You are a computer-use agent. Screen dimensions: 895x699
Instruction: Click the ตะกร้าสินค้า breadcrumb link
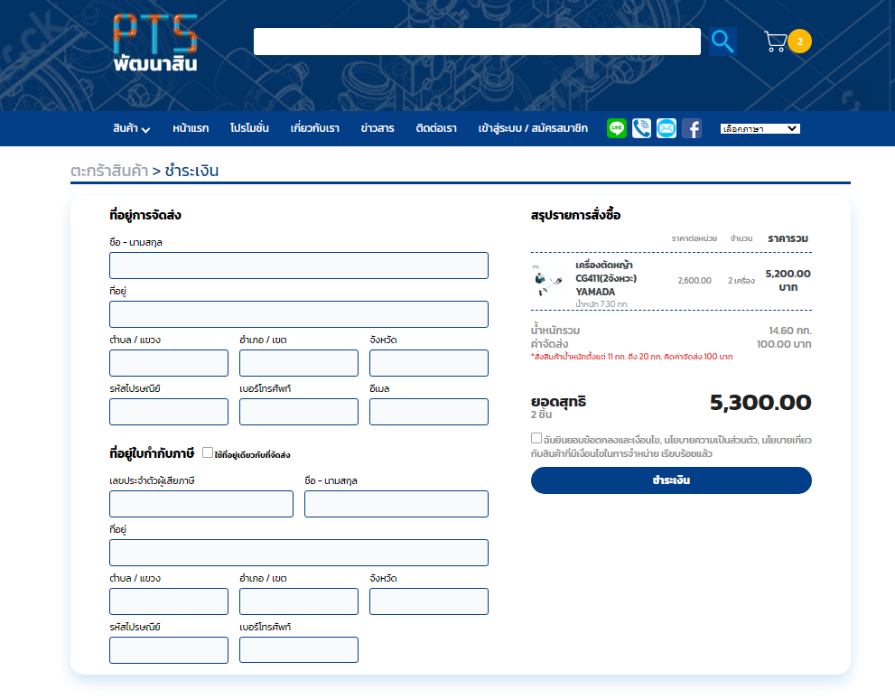tap(109, 171)
